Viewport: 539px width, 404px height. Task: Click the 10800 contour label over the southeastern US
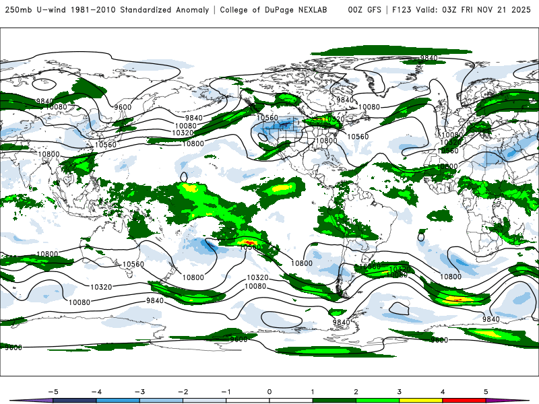pyautogui.click(x=326, y=141)
